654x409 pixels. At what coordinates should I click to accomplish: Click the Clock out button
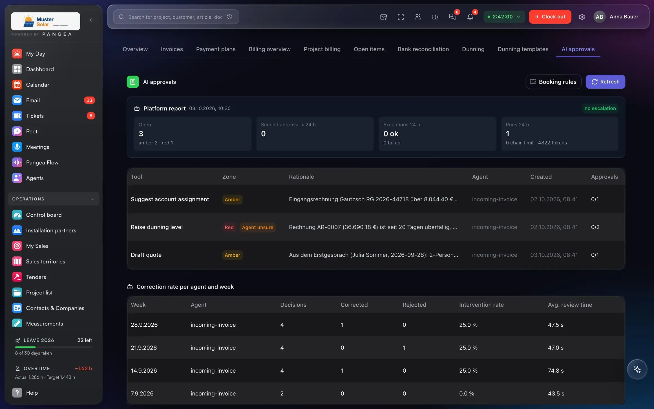pyautogui.click(x=550, y=17)
